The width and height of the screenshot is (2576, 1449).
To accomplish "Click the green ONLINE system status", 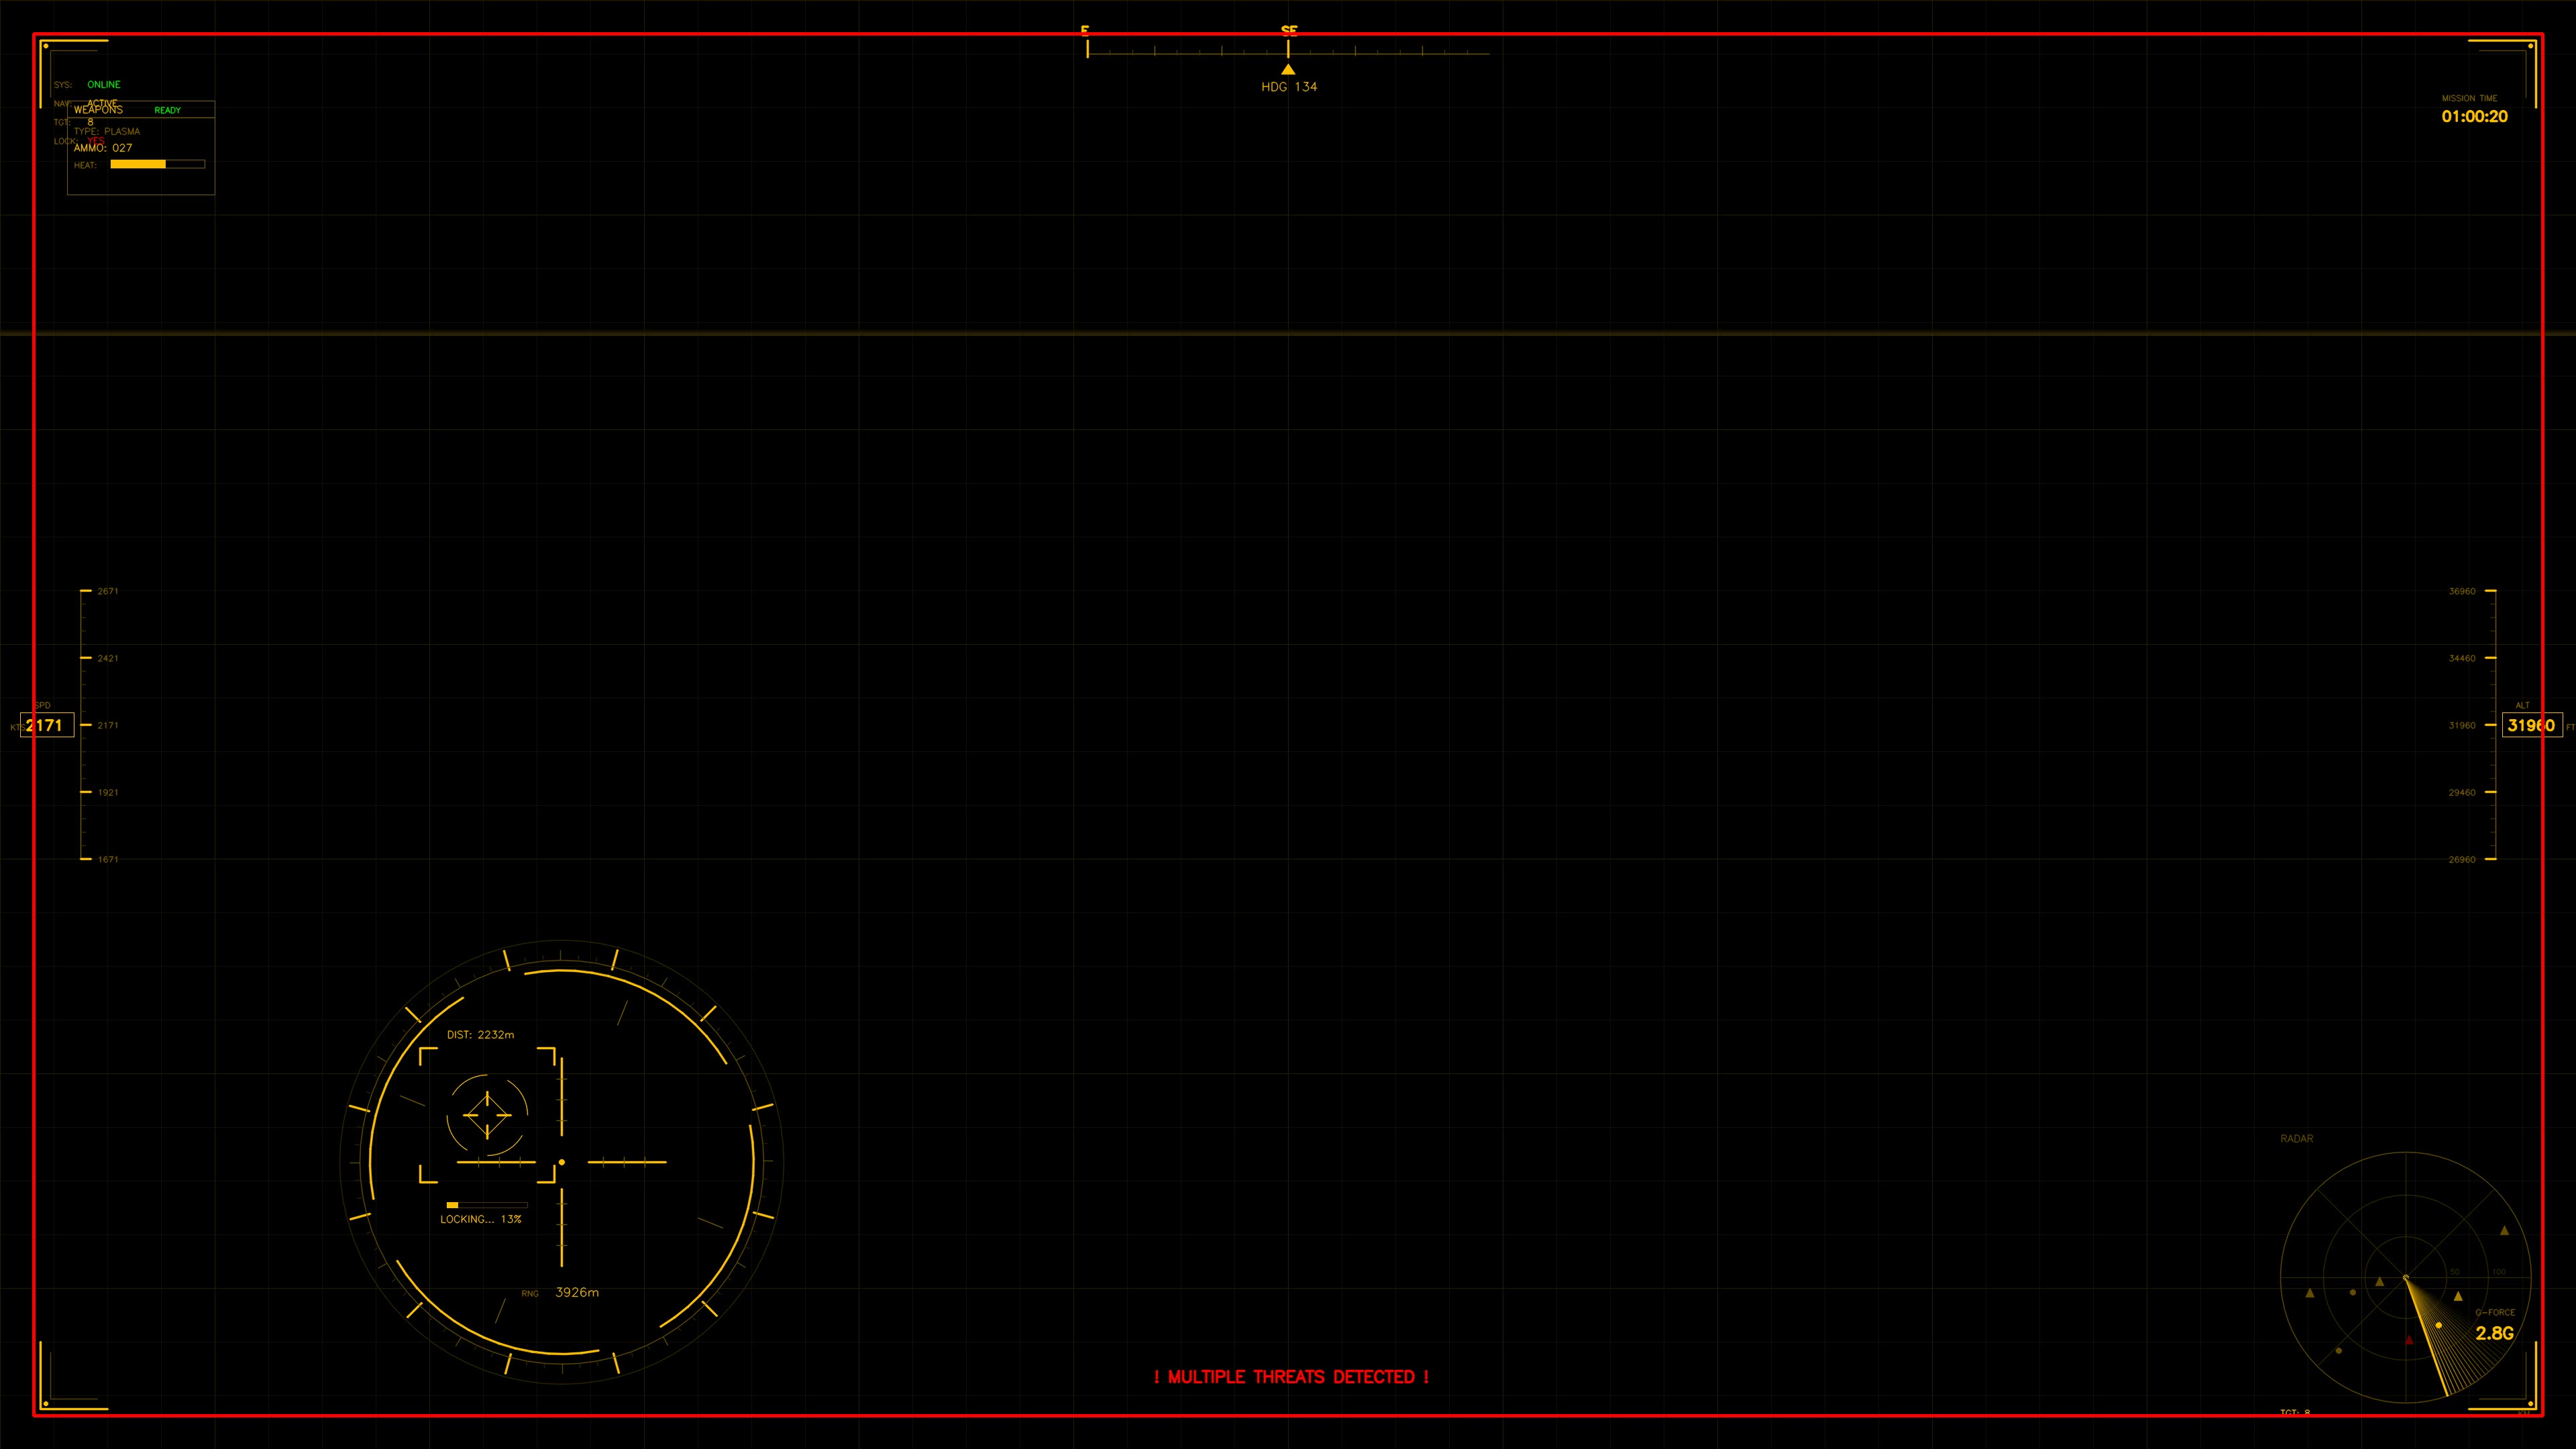I will [103, 84].
